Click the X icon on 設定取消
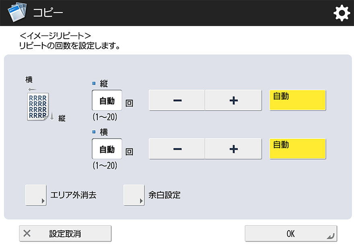This screenshot has height=247, width=354. click(27, 233)
